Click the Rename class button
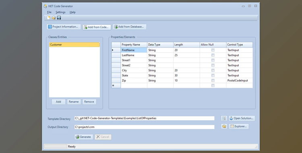 coord(74,102)
